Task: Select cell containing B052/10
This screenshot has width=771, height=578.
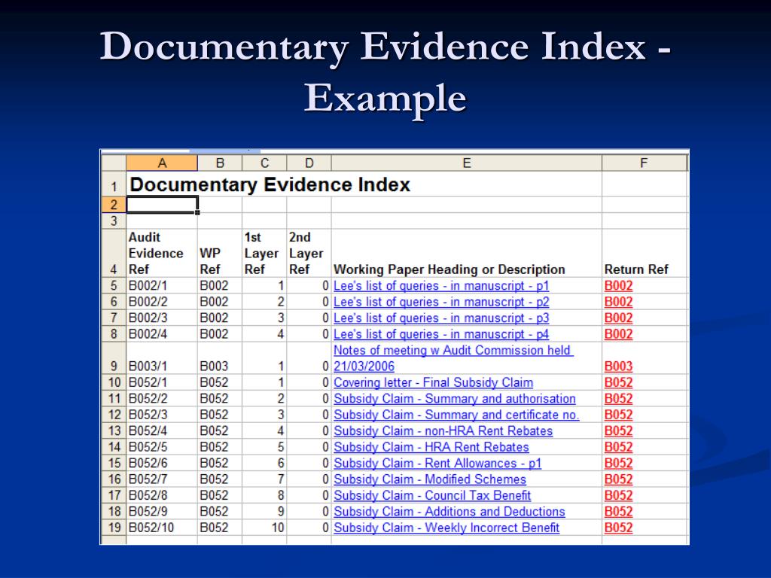Action: point(162,528)
